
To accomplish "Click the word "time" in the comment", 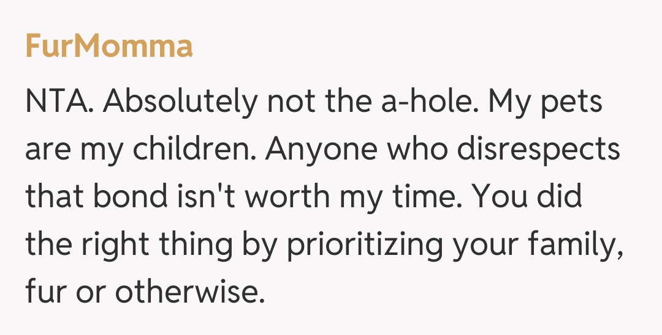I will tap(422, 197).
